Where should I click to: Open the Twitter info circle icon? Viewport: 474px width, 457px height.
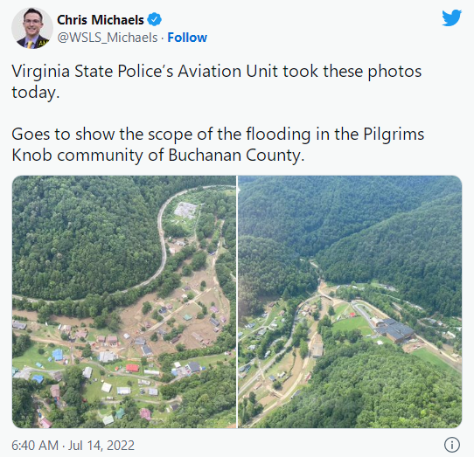[452, 445]
